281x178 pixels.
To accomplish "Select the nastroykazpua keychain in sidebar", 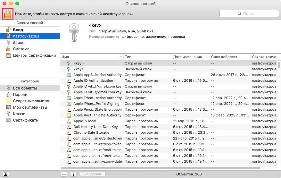I will [x=30, y=36].
